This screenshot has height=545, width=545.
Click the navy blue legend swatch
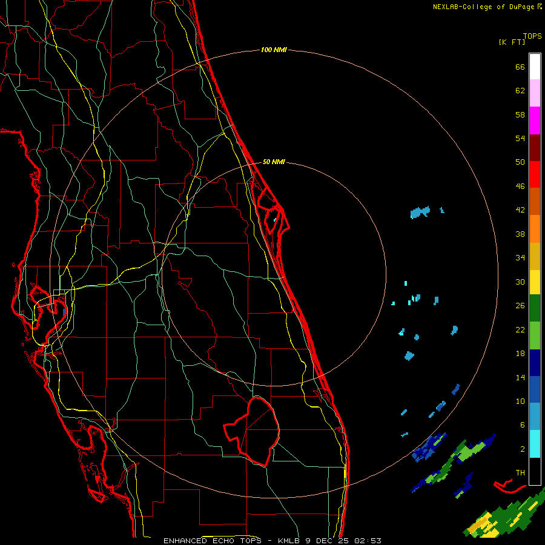pyautogui.click(x=535, y=363)
